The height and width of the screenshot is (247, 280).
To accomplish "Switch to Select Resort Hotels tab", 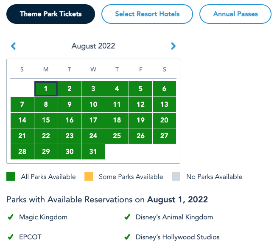I will tap(147, 14).
